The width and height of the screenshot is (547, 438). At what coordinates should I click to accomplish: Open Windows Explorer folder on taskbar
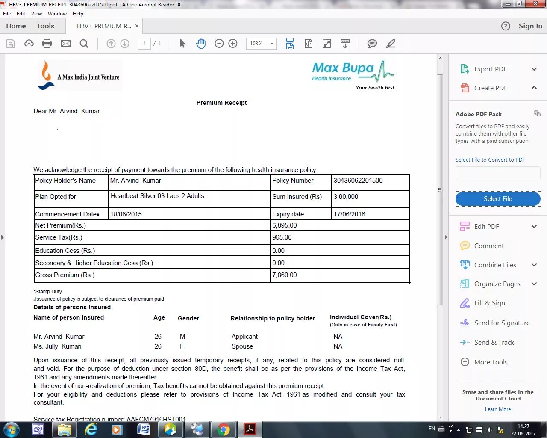click(64, 429)
